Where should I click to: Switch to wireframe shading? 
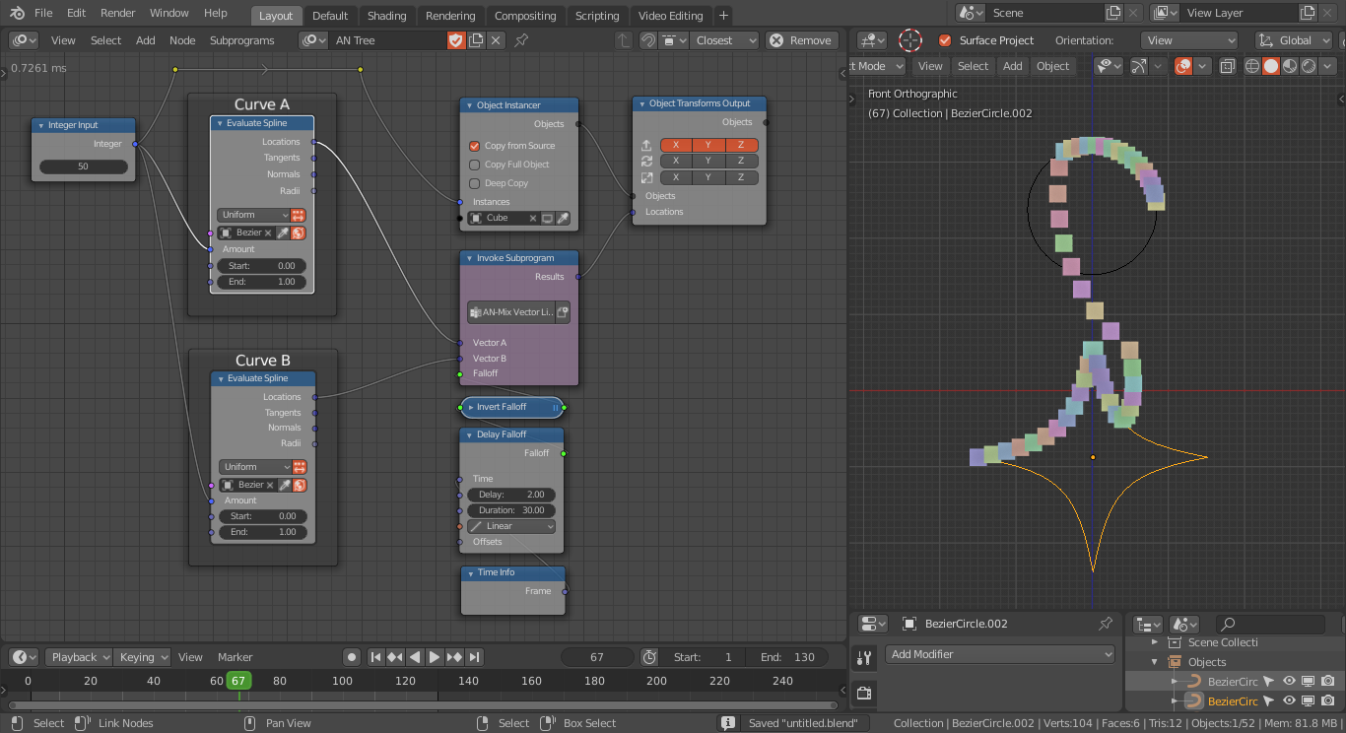(1252, 66)
